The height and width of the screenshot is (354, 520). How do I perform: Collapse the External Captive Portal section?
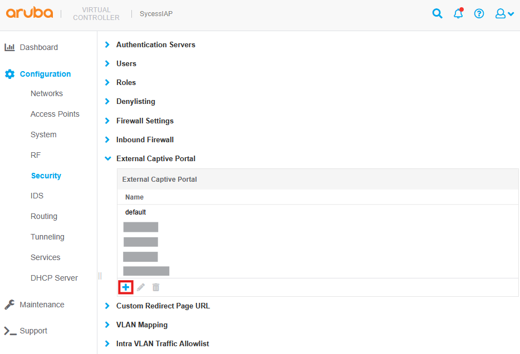155,158
